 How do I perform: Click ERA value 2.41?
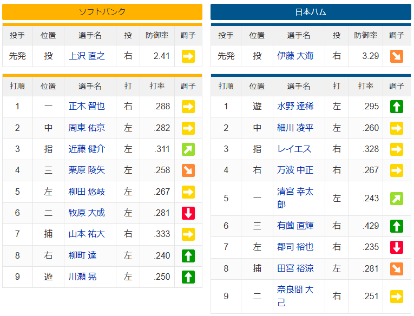tap(161, 56)
